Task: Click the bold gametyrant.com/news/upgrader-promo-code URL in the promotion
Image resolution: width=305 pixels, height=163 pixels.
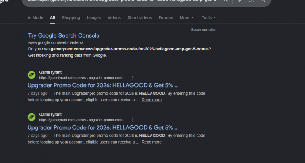Action: (130, 49)
